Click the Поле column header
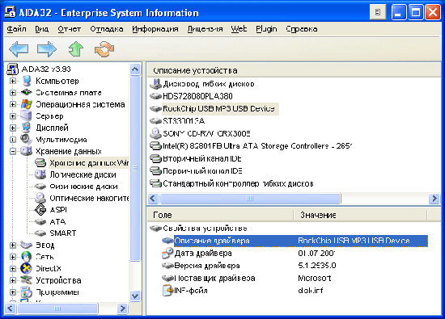This screenshot has height=319, width=445. click(x=220, y=215)
